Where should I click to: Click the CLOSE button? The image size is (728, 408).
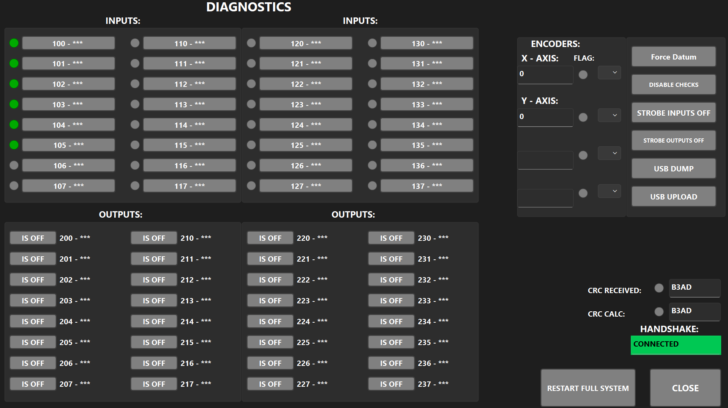tap(685, 388)
